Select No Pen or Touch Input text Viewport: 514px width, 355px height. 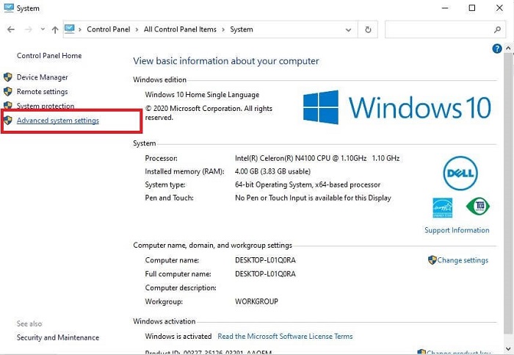pyautogui.click(x=313, y=198)
